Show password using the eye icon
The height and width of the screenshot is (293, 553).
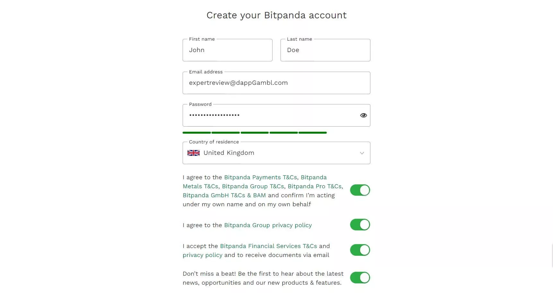point(363,115)
